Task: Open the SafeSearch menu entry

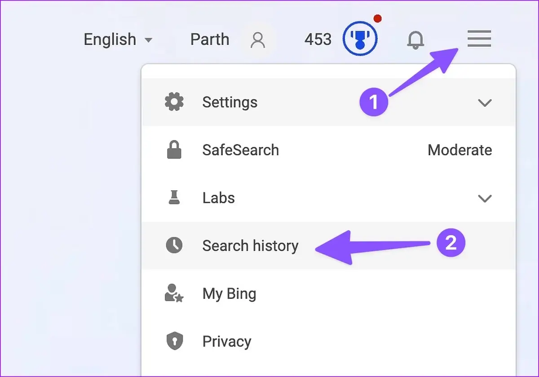Action: pos(329,150)
